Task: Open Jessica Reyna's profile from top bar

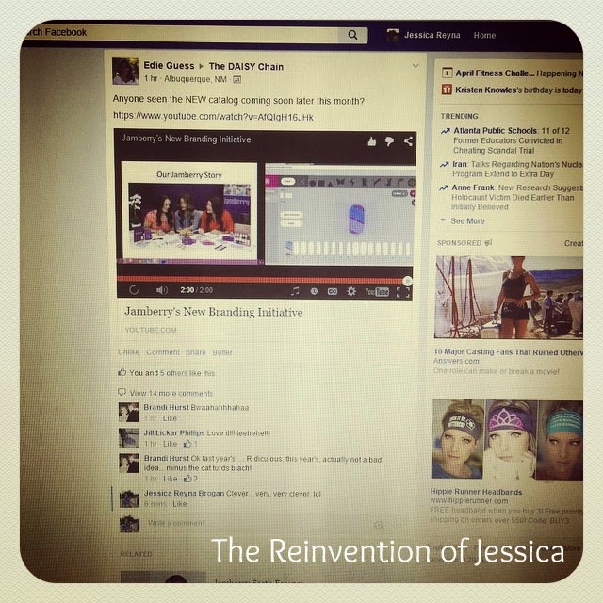Action: click(424, 35)
